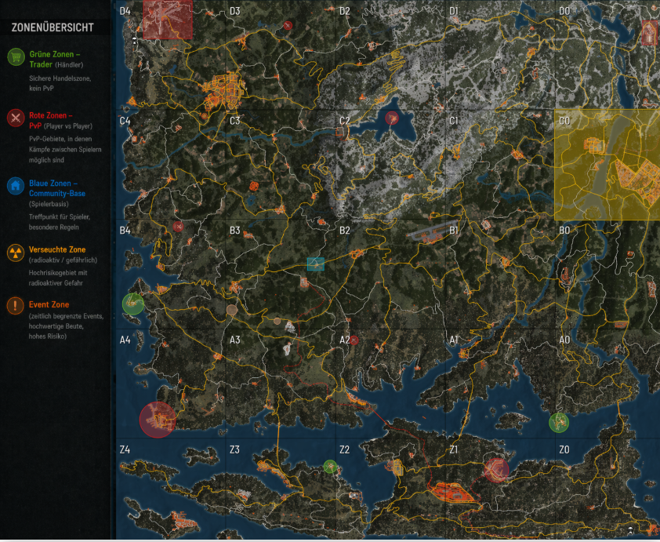
Task: Select the green trader marker near Z2 label
Action: click(331, 467)
